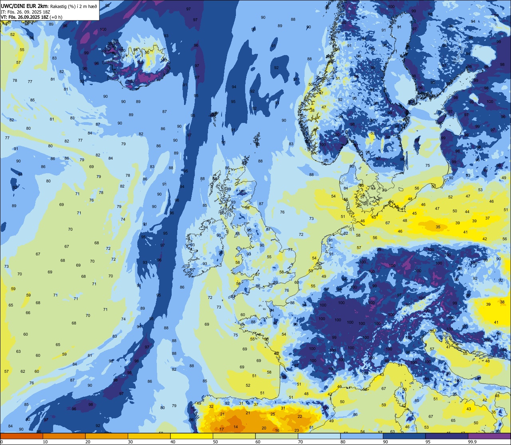Select the light orange 20–30 legend color
Image resolution: width=511 pixels, height=445 pixels.
coord(107,436)
